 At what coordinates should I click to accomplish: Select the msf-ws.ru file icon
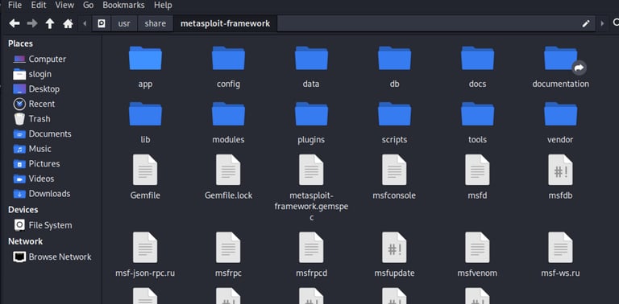tap(561, 248)
